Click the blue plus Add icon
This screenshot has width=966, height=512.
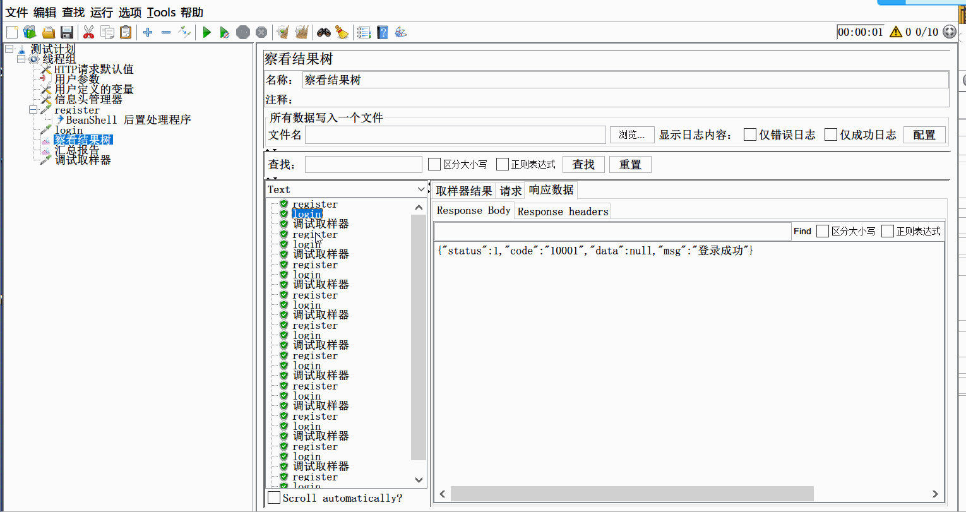[x=148, y=32]
